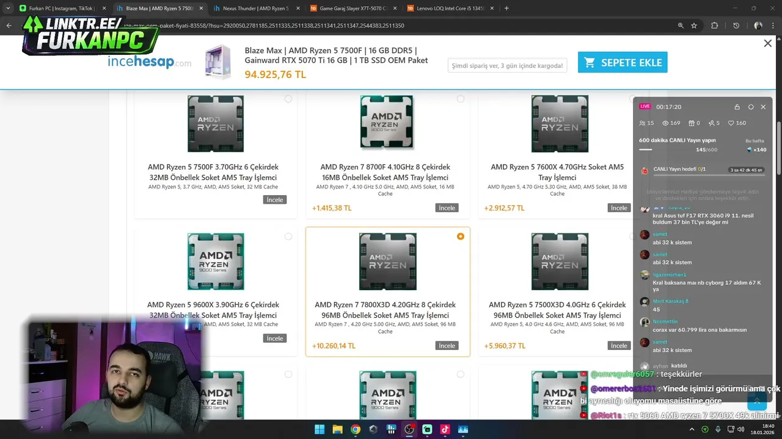Select the Ryzen 7 8700F radio button
The image size is (782, 439).
(461, 99)
